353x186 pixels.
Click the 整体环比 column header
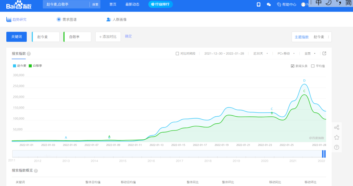coord(228,182)
